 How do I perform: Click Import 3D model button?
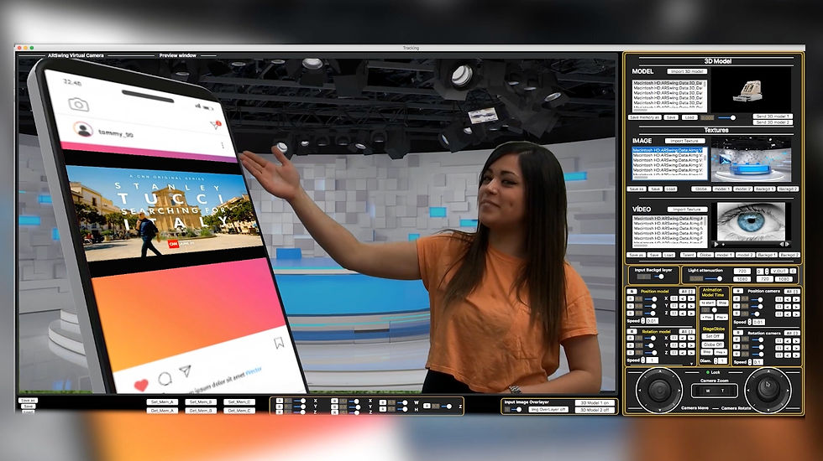coord(687,71)
